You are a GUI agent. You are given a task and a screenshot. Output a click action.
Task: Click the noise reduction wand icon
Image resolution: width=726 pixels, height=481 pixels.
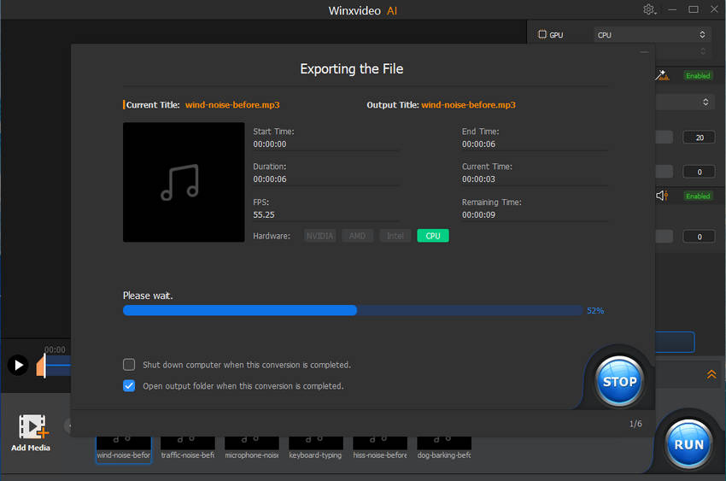click(x=662, y=75)
